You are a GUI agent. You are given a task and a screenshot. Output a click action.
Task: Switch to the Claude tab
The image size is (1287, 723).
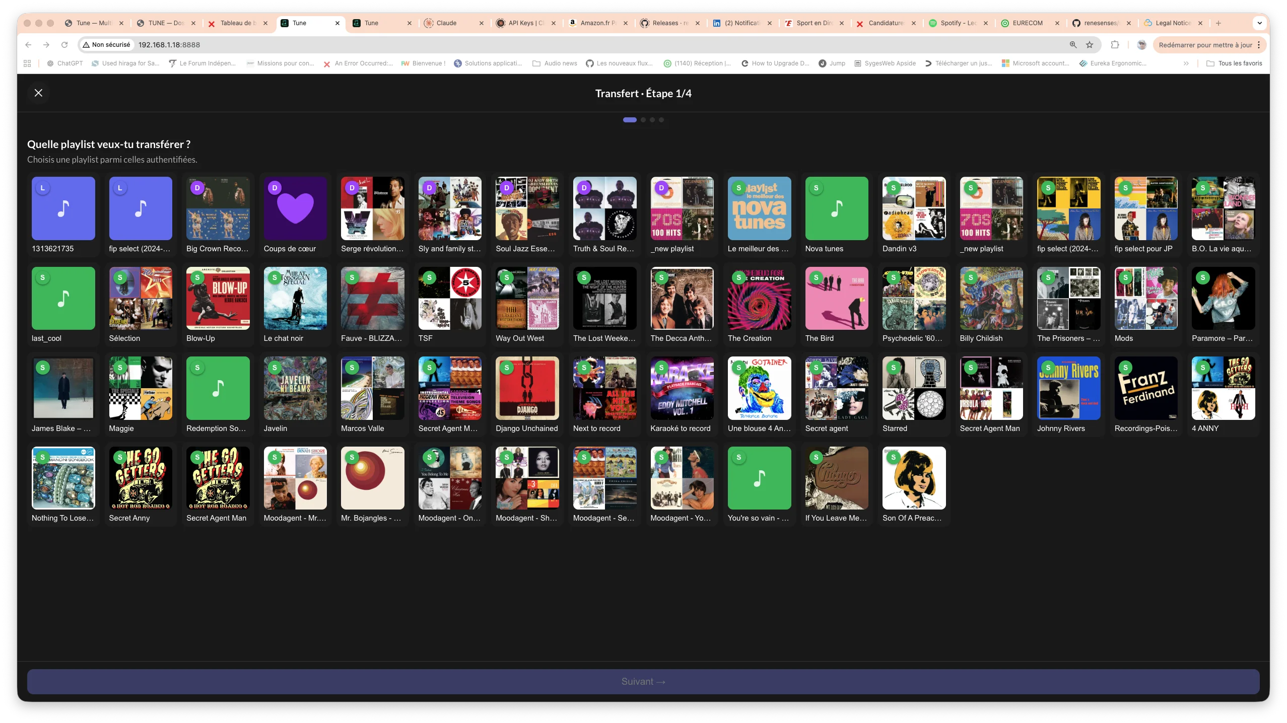454,23
